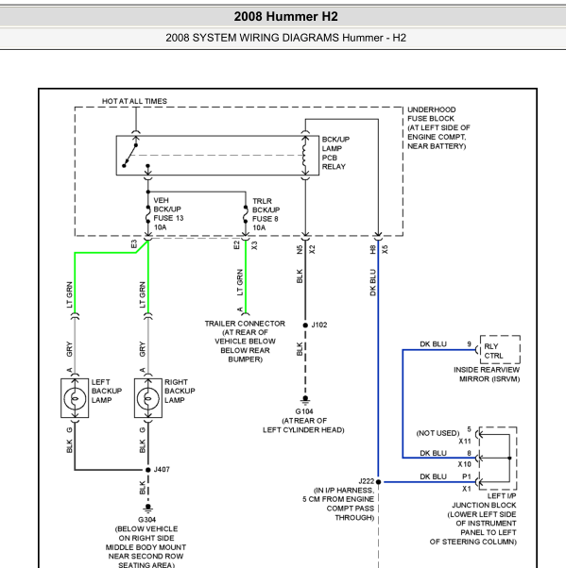Click the "RIGHT BACKUP LAMP" label
566x568 pixels.
pyautogui.click(x=180, y=392)
